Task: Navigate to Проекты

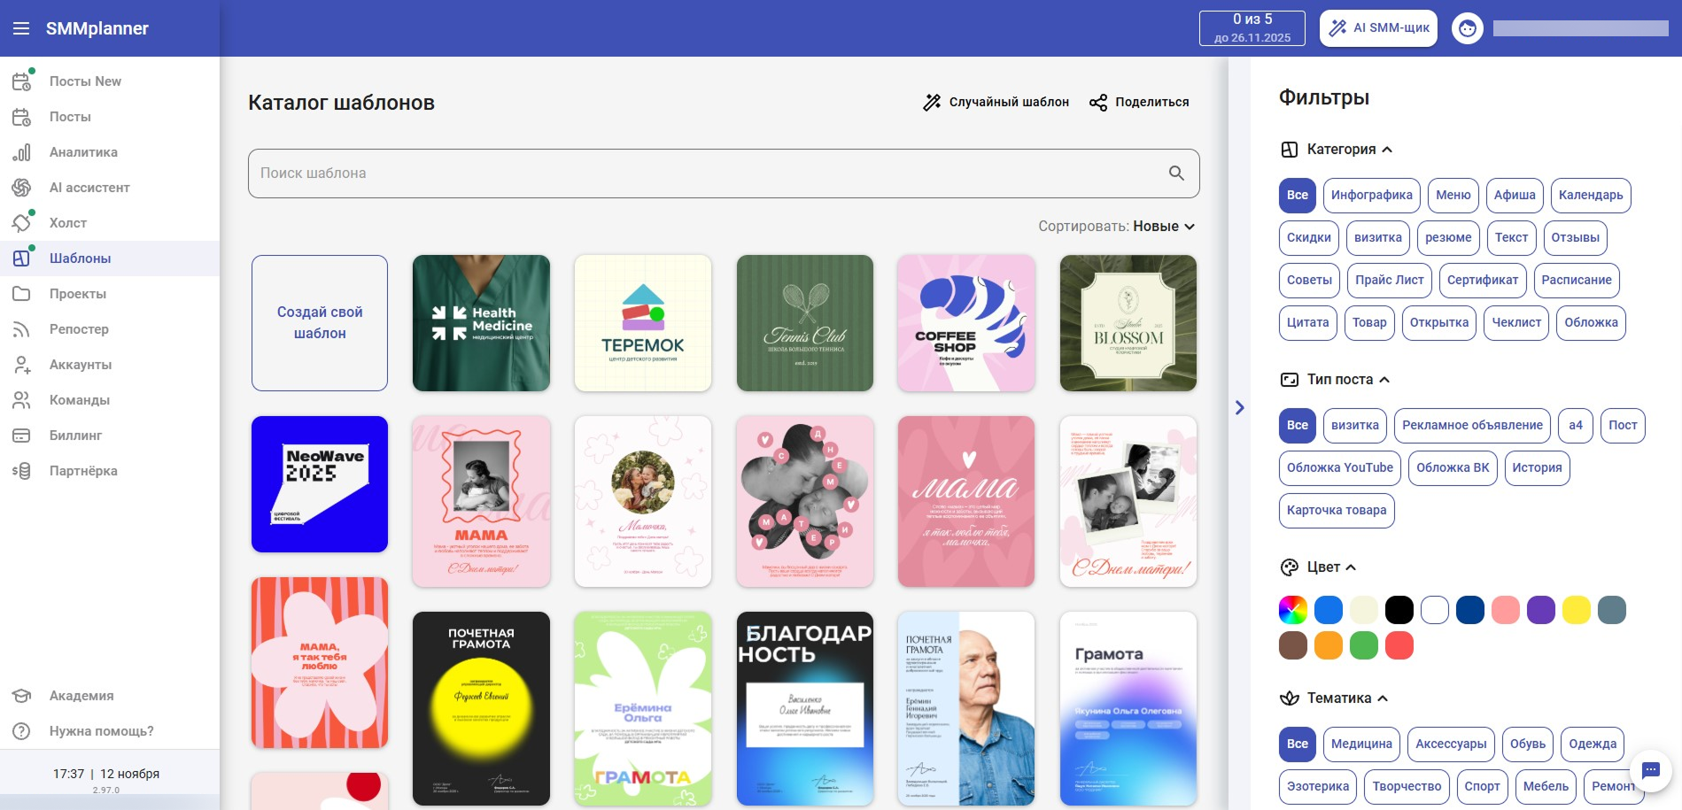Action: [110, 294]
